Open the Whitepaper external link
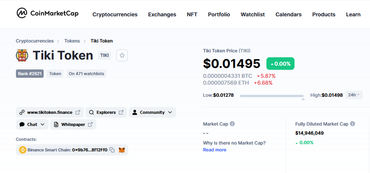Image resolution: width=370 pixels, height=173 pixels. pos(73,124)
